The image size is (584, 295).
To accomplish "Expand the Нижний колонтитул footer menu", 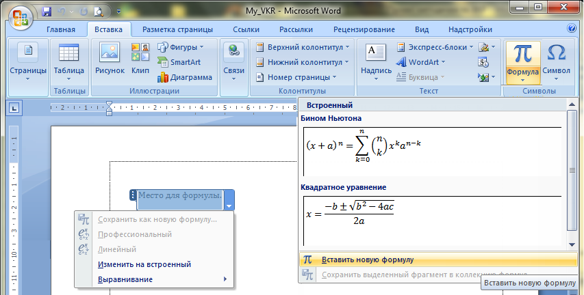I will tap(346, 62).
